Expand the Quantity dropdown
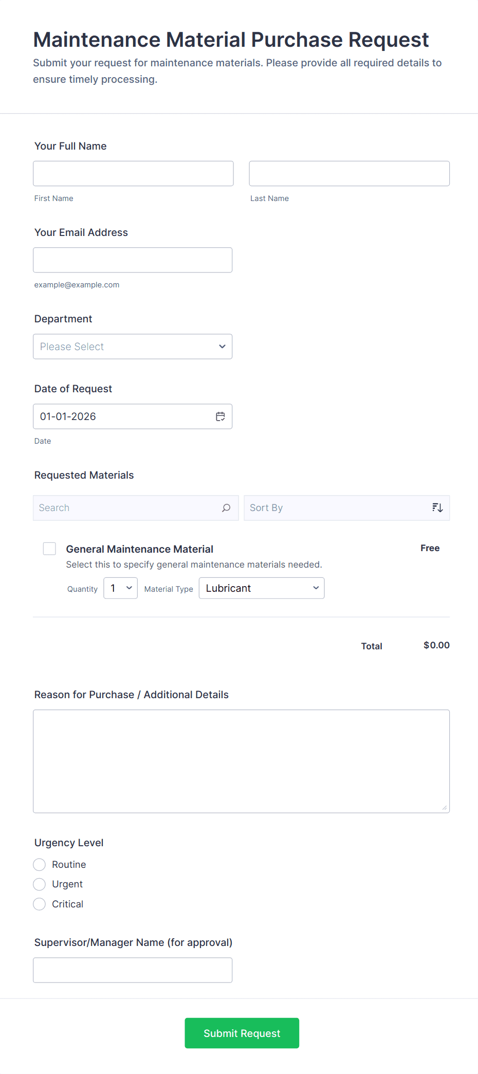Screen dimensions: 478x1074 (x=120, y=588)
